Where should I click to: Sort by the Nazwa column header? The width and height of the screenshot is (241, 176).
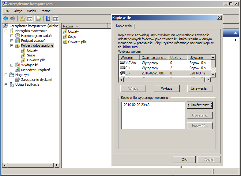pos(85,26)
